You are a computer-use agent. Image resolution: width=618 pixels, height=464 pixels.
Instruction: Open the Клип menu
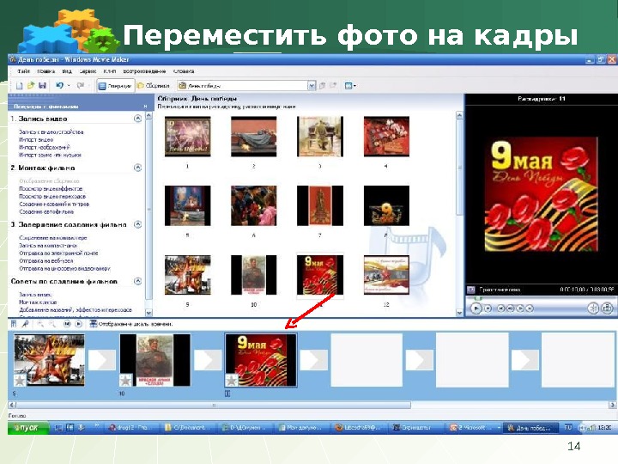point(110,71)
